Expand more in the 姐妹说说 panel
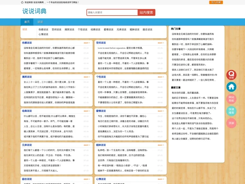The width and height of the screenshot is (245, 184). 161,145
